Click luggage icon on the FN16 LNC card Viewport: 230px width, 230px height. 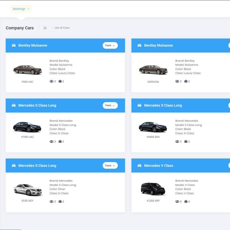(60, 81)
